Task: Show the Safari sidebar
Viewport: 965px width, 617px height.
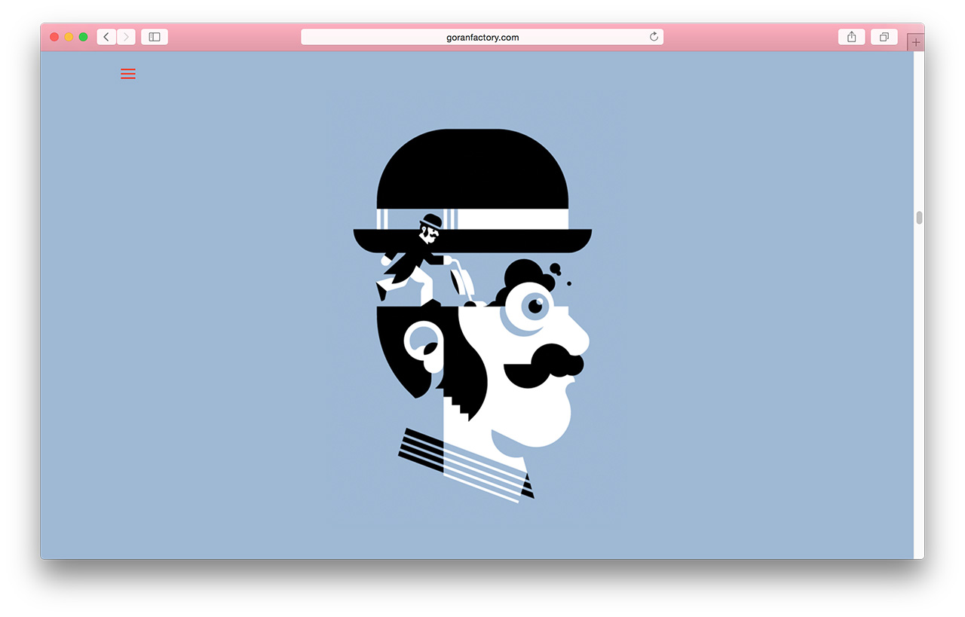Action: [155, 37]
